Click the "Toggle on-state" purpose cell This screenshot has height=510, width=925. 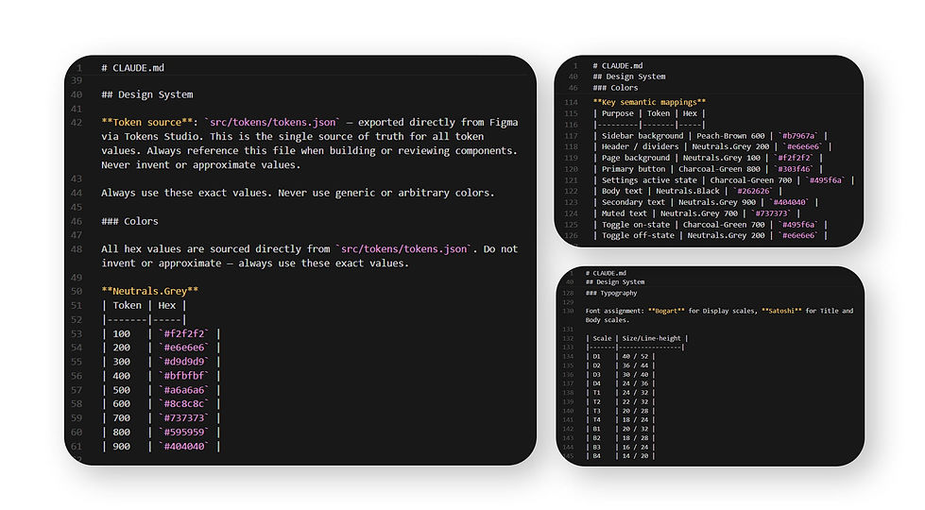[636, 225]
